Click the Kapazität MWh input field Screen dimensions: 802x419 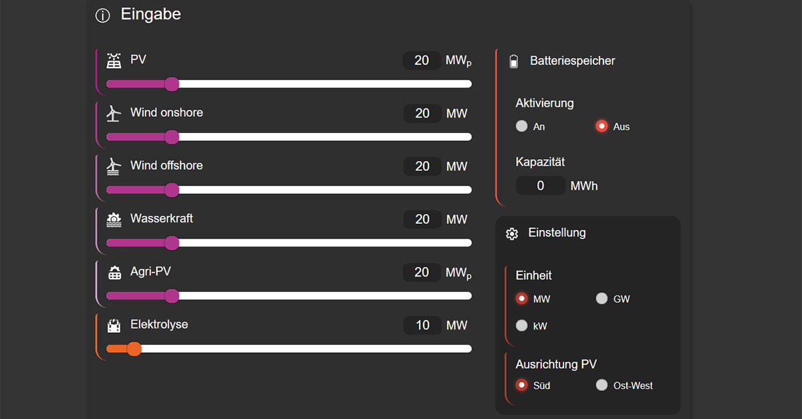point(540,185)
